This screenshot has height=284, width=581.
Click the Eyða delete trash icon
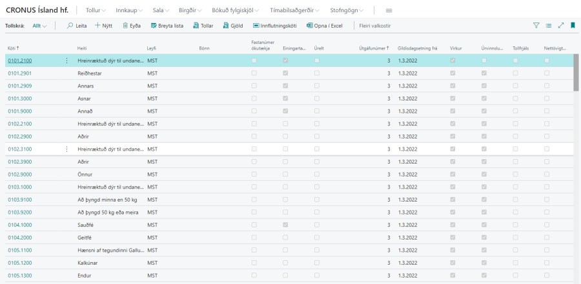click(125, 26)
